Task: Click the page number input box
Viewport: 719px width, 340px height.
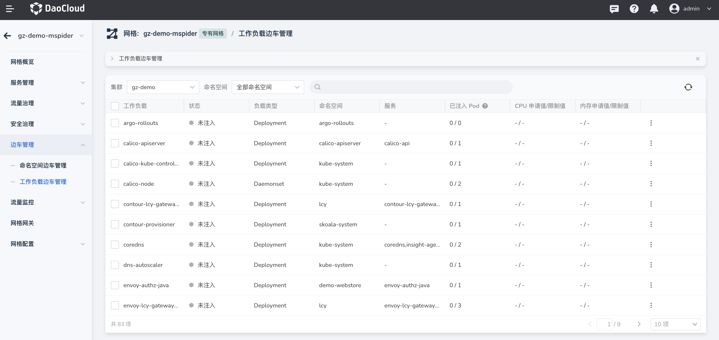Action: 604,324
